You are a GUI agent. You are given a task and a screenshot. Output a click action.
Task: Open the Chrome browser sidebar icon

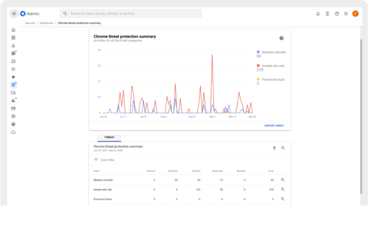coord(13,54)
